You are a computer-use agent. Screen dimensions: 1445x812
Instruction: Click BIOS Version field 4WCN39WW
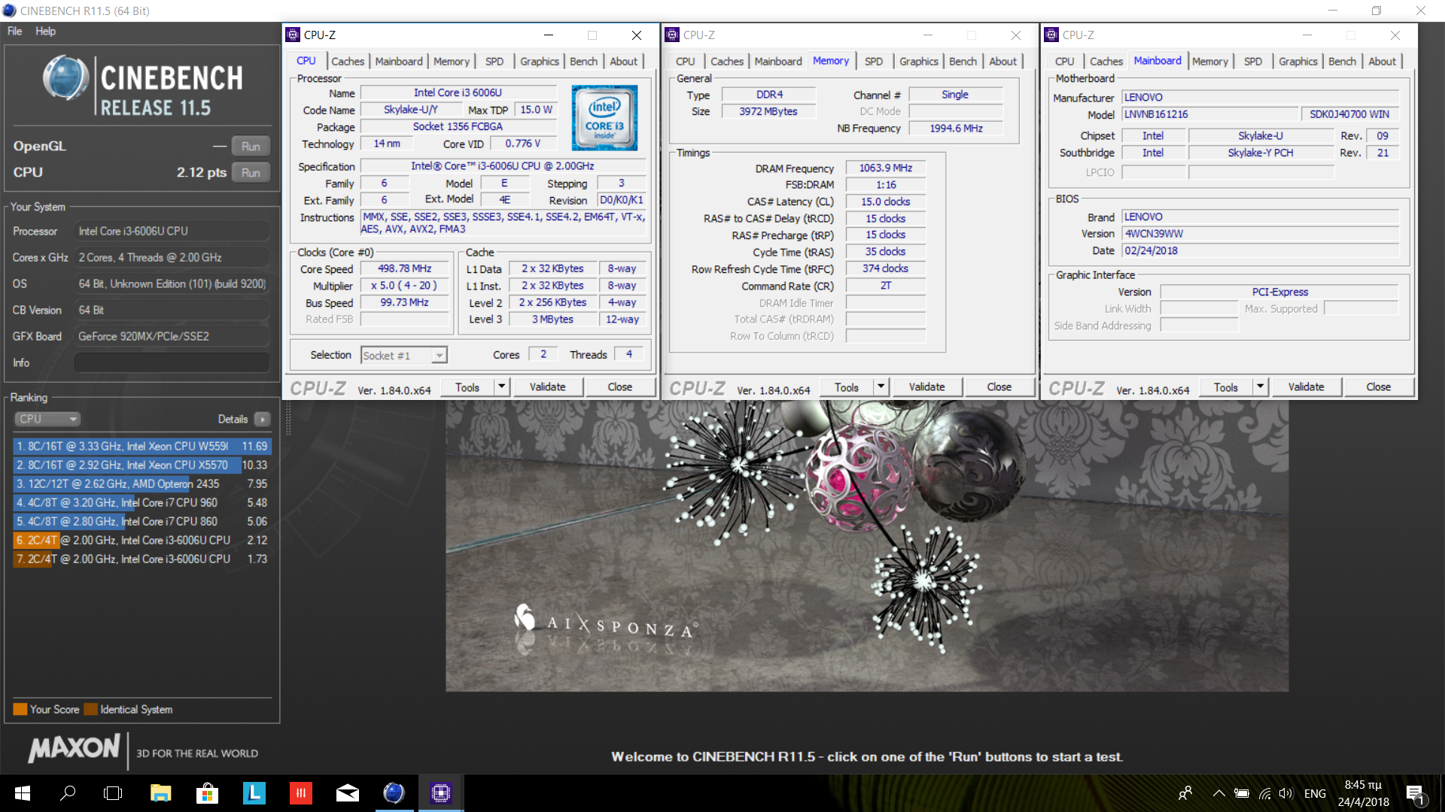coord(1260,234)
